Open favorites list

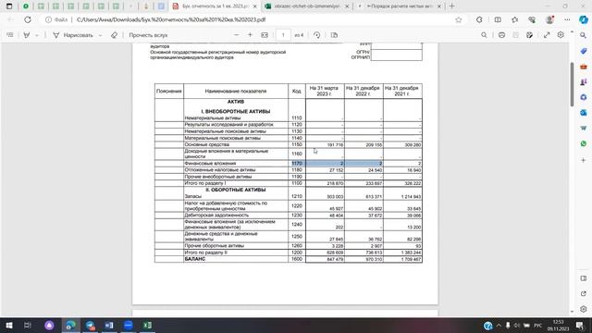(x=514, y=19)
